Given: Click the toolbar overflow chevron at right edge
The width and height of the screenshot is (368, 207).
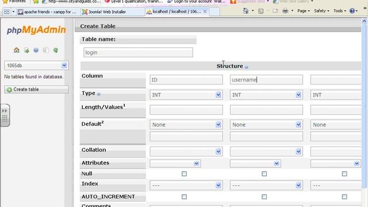Looking at the screenshot, I should pos(365,8).
